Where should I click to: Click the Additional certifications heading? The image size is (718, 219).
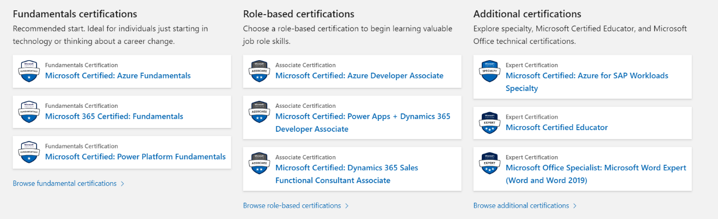527,14
